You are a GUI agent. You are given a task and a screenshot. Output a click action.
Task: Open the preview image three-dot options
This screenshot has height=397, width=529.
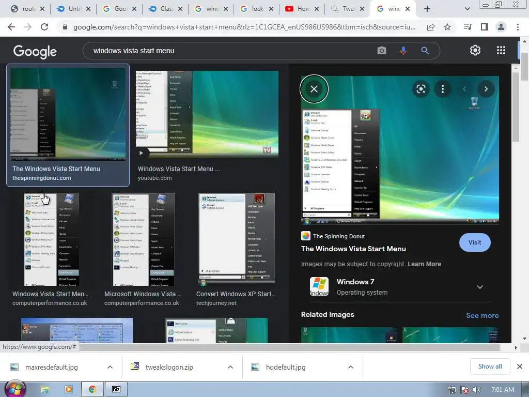[443, 89]
